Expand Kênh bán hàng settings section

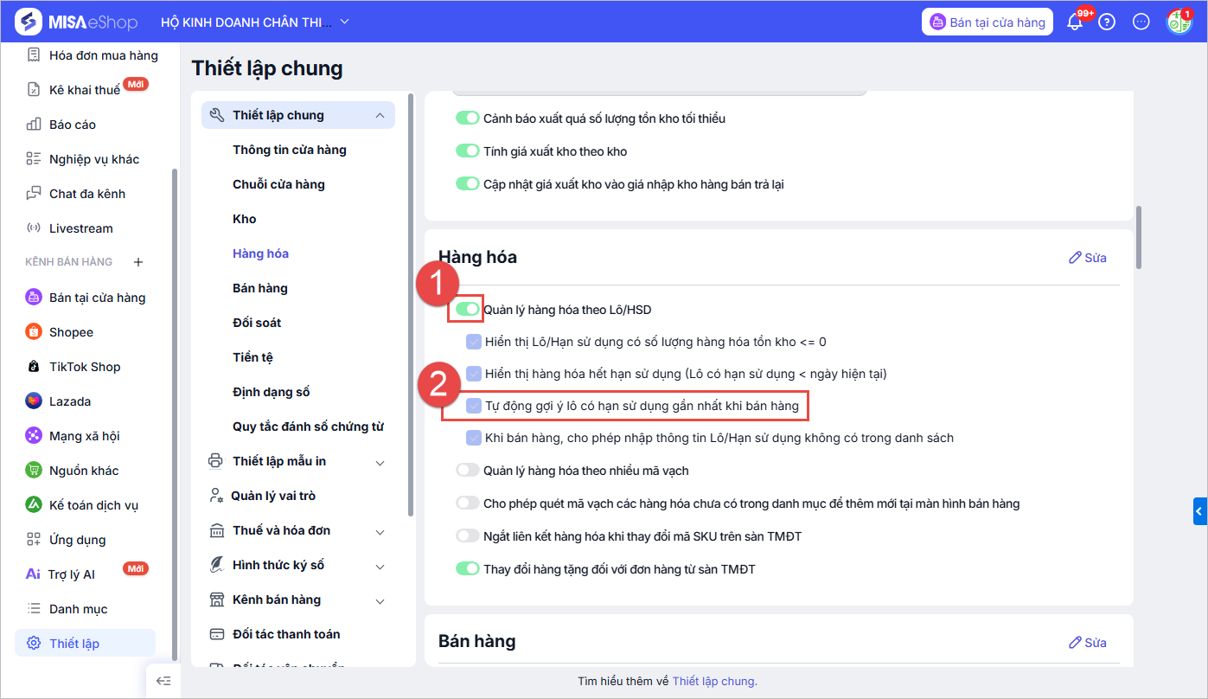click(380, 600)
